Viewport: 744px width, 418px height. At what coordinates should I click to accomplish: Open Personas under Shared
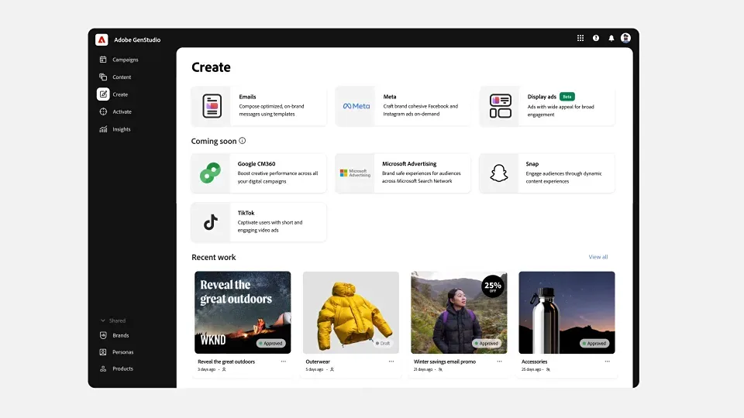click(123, 351)
